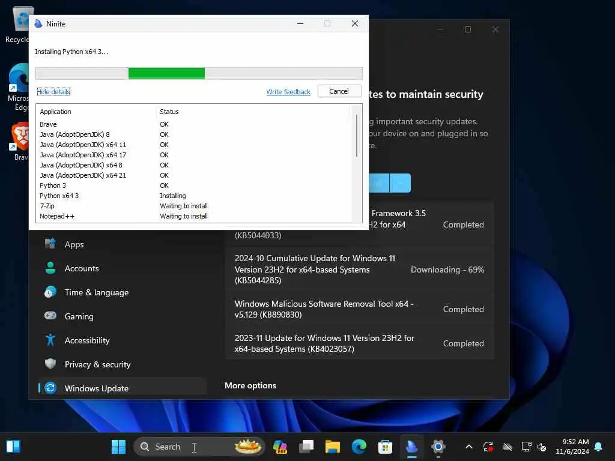Show hidden tray icons chevron

[x=469, y=447]
